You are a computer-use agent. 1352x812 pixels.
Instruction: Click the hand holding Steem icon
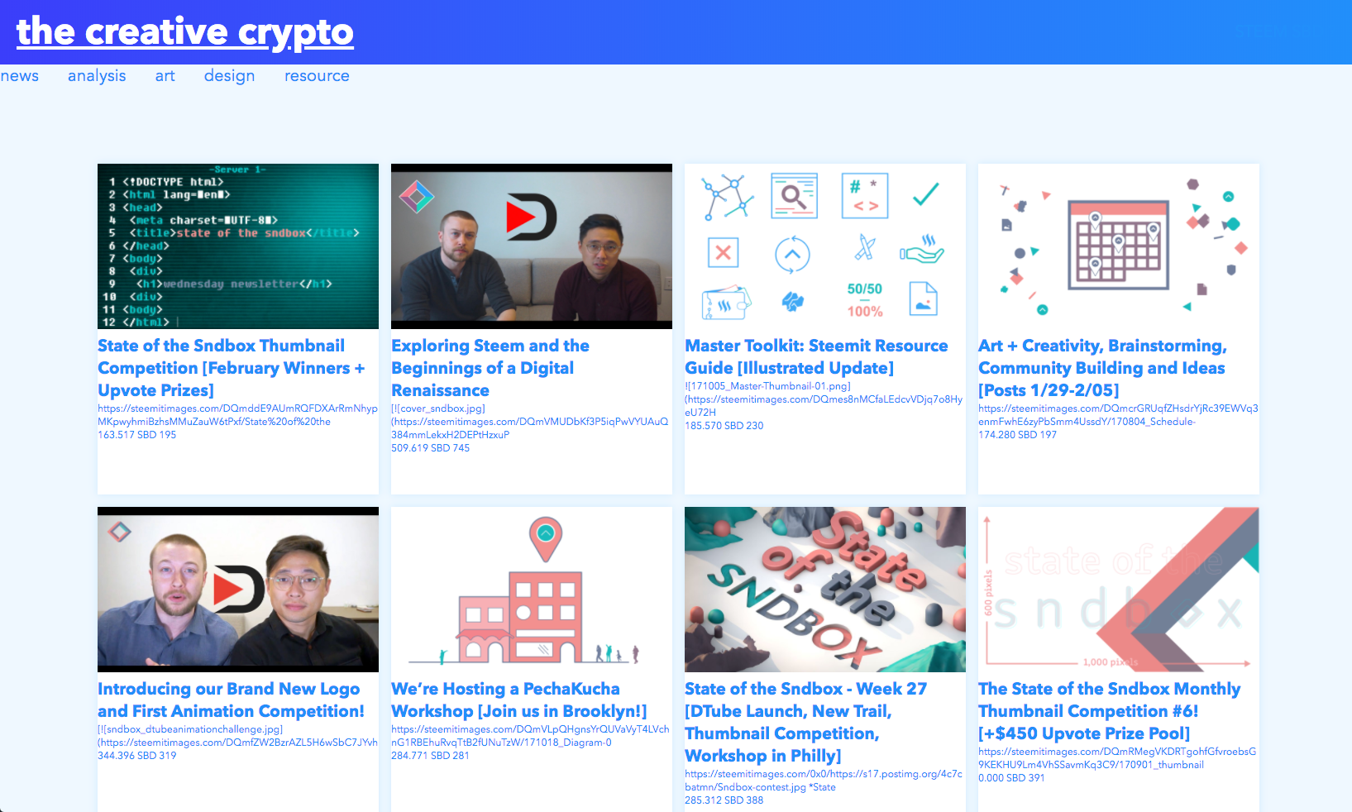click(x=922, y=249)
